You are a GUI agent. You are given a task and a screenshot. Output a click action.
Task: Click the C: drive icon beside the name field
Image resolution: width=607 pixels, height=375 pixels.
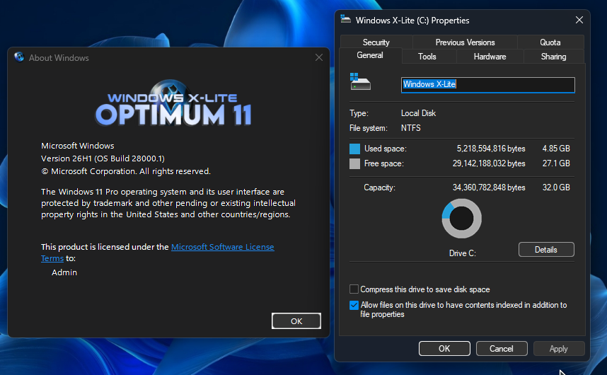click(x=360, y=81)
